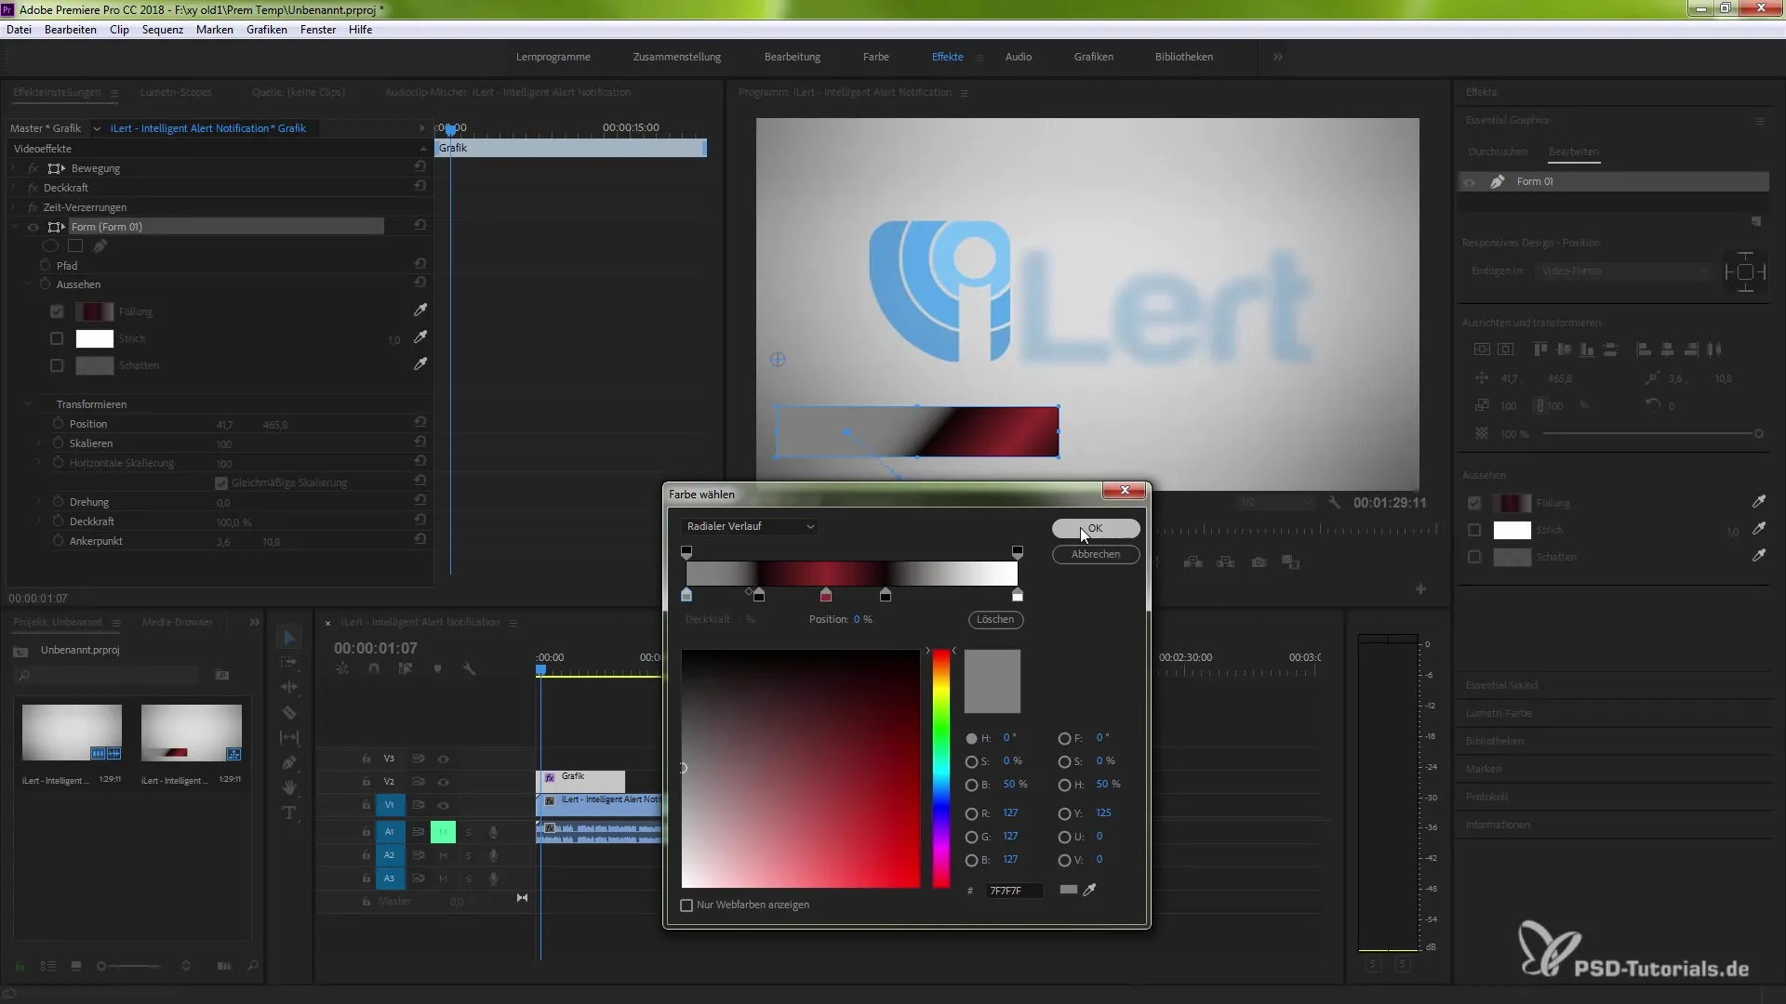The height and width of the screenshot is (1004, 1786).
Task: Click pen mask tool under Form (Form 01)
Action: tap(100, 246)
